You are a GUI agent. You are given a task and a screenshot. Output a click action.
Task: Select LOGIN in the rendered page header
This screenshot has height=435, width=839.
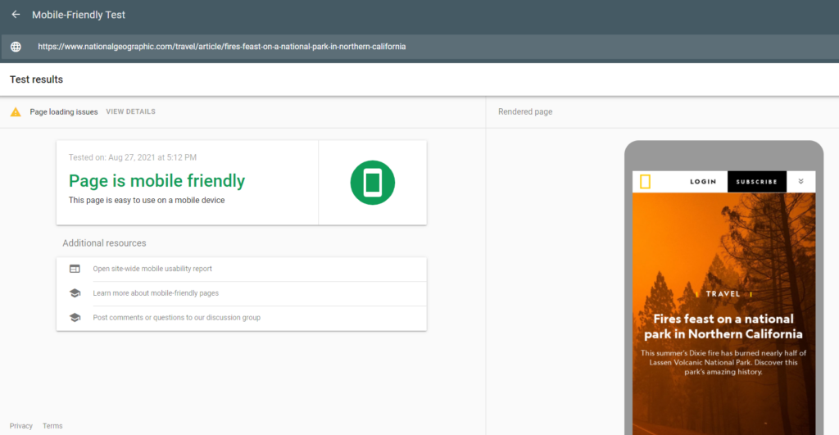coord(702,182)
